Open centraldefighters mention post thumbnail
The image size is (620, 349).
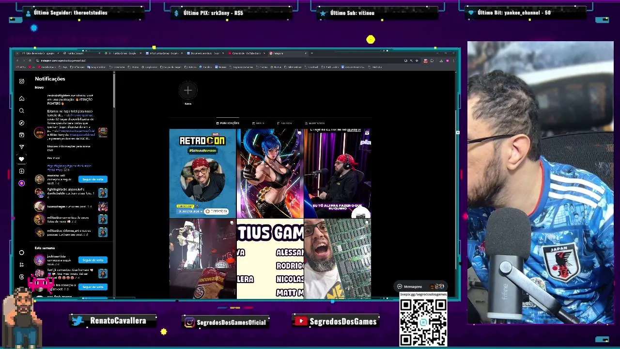[103, 132]
